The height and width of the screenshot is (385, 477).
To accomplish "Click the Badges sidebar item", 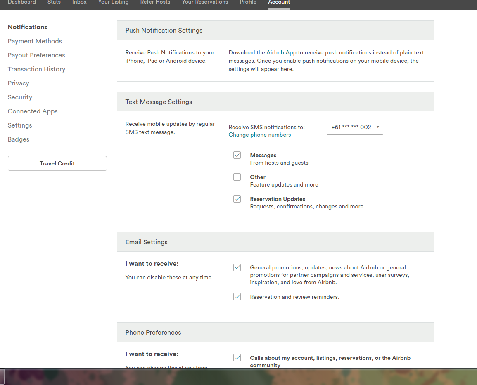I will (x=19, y=139).
